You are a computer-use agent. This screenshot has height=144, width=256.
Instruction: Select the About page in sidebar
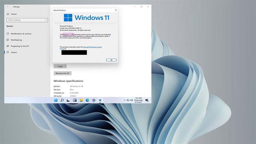[14, 52]
